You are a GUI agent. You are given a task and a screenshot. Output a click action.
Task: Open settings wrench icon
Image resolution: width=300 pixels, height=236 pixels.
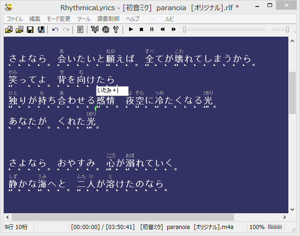pos(116,29)
